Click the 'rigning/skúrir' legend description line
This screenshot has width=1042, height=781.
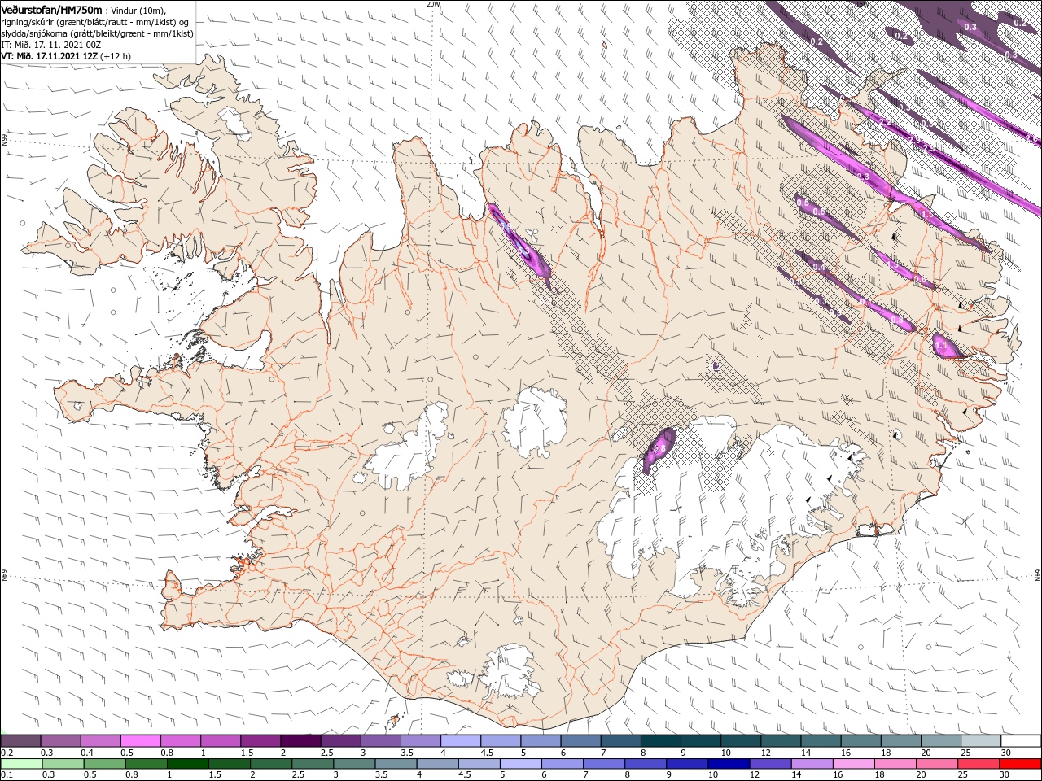95,21
